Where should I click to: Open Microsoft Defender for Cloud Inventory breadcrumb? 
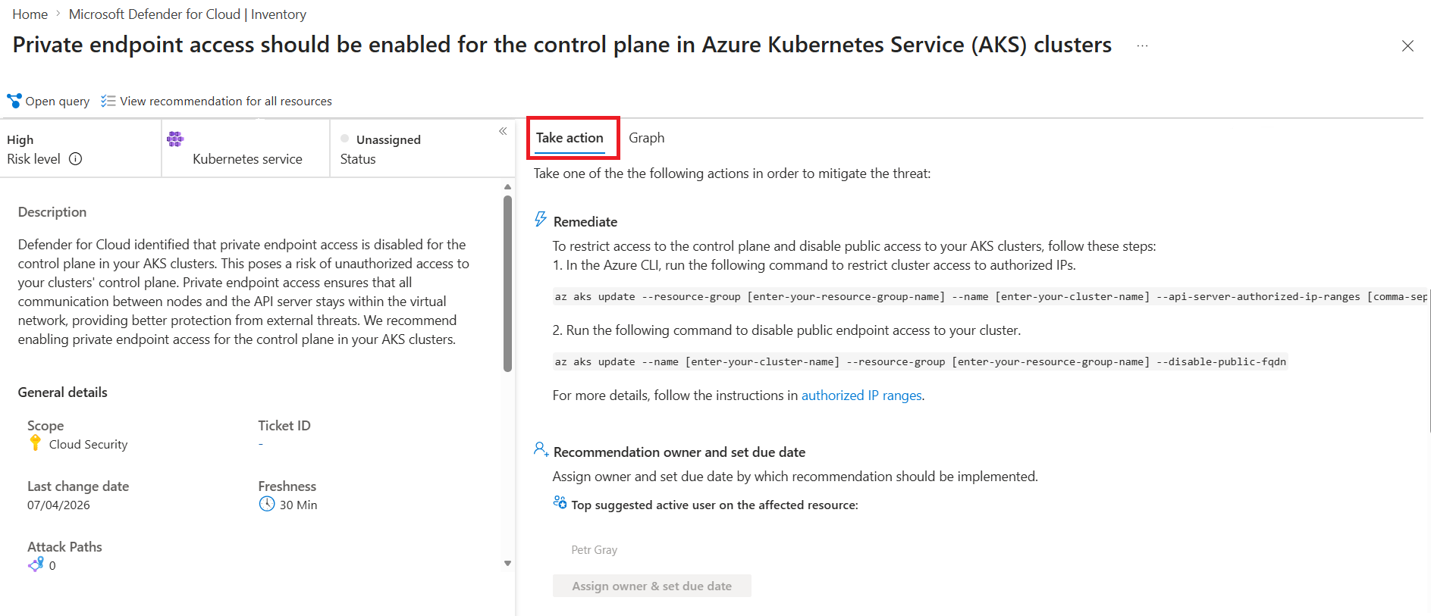(x=187, y=14)
